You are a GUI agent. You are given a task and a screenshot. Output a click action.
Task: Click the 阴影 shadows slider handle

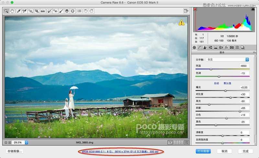point(240,111)
